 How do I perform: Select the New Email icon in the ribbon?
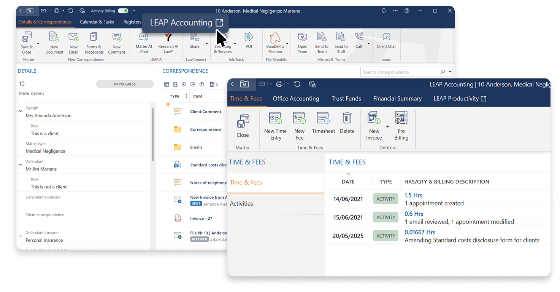click(x=73, y=42)
